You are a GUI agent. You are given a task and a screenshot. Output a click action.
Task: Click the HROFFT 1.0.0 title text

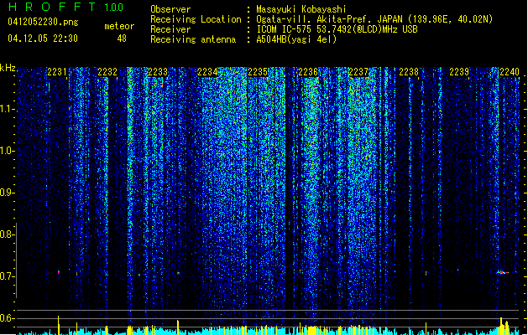[65, 7]
